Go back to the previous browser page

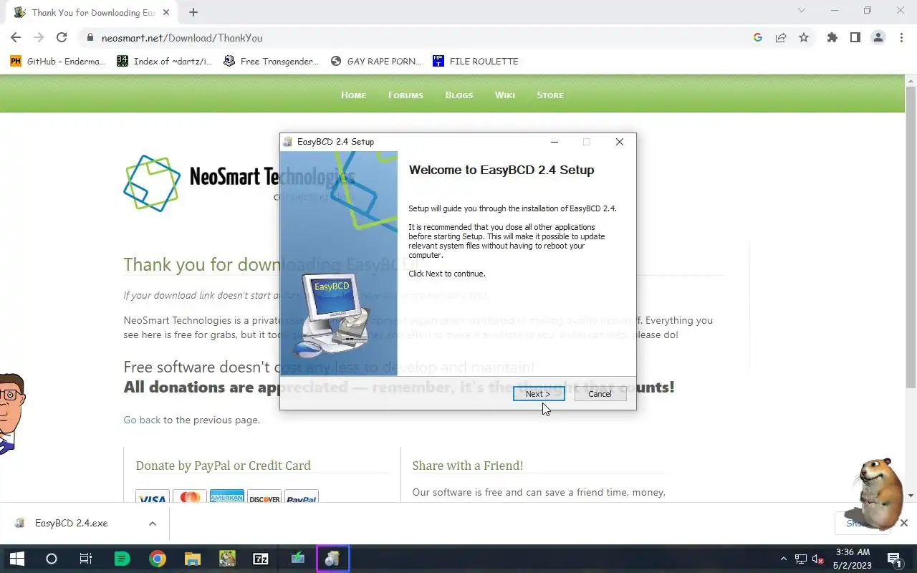coord(16,38)
